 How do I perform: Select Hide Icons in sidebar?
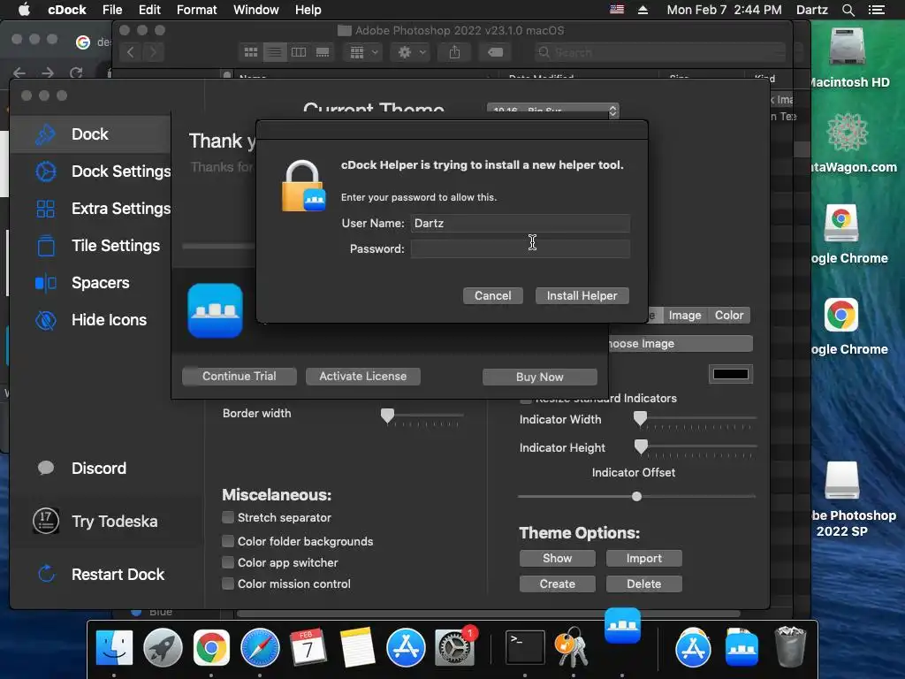[x=91, y=320]
